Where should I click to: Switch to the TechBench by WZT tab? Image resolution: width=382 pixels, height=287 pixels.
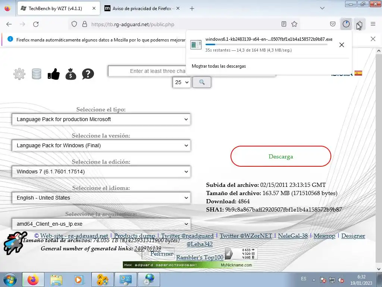pos(59,8)
